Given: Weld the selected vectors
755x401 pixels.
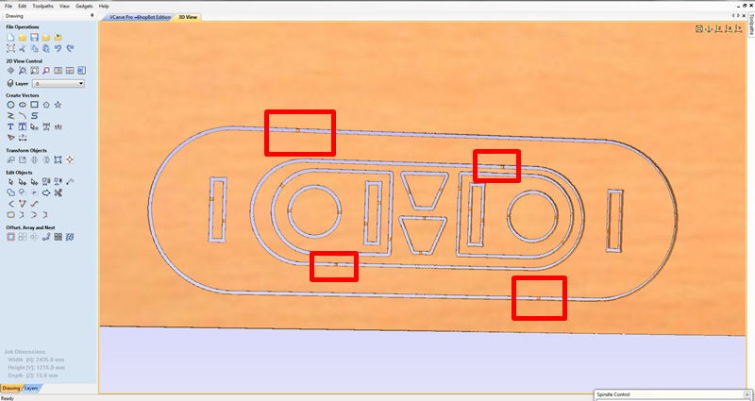Looking at the screenshot, I should point(10,192).
